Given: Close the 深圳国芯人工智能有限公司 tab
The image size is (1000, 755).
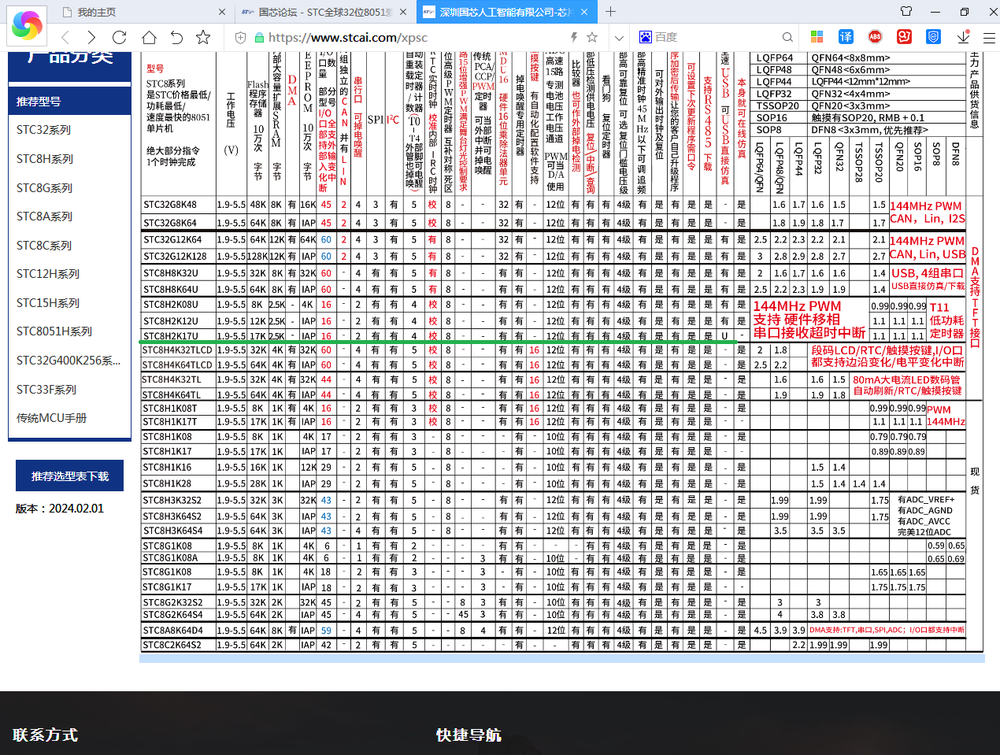Looking at the screenshot, I should (x=584, y=12).
